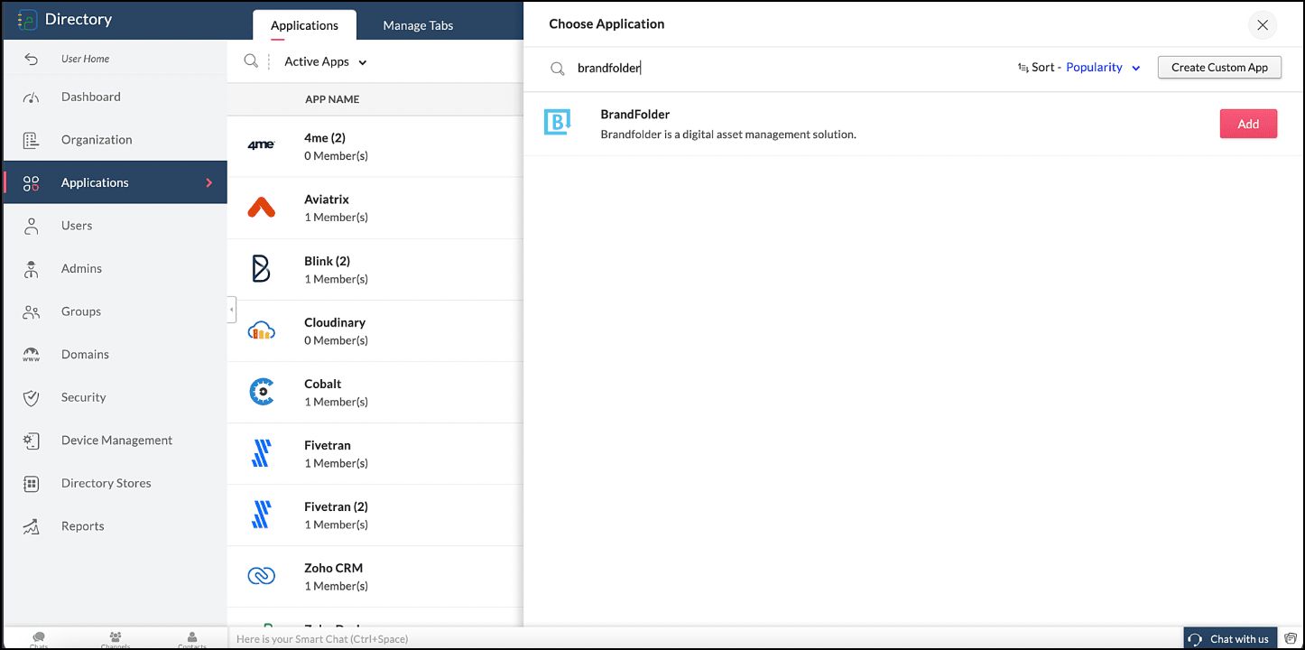Switch to the Applications tab
This screenshot has height=650, width=1305.
(x=304, y=25)
